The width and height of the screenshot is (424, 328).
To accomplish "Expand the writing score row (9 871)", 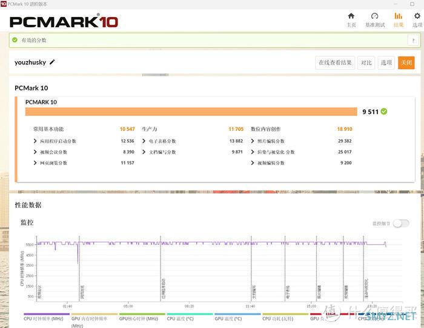I will (x=193, y=152).
